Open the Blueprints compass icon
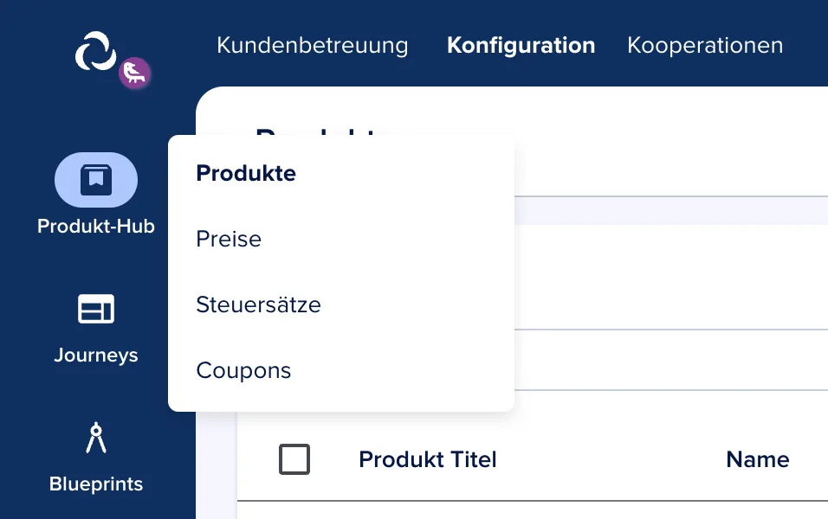Viewport: 828px width, 519px height. [96, 437]
